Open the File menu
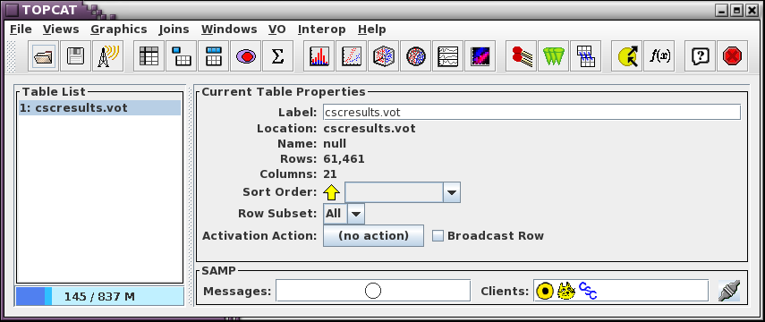 click(21, 30)
